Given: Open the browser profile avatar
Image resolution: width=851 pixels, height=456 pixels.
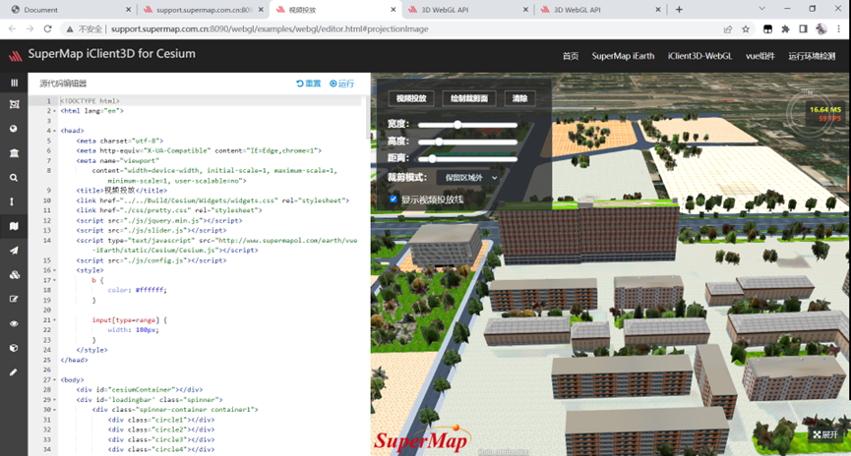Looking at the screenshot, I should (x=821, y=29).
